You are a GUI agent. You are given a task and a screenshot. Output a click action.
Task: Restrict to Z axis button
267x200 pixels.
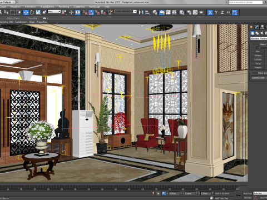222,12
